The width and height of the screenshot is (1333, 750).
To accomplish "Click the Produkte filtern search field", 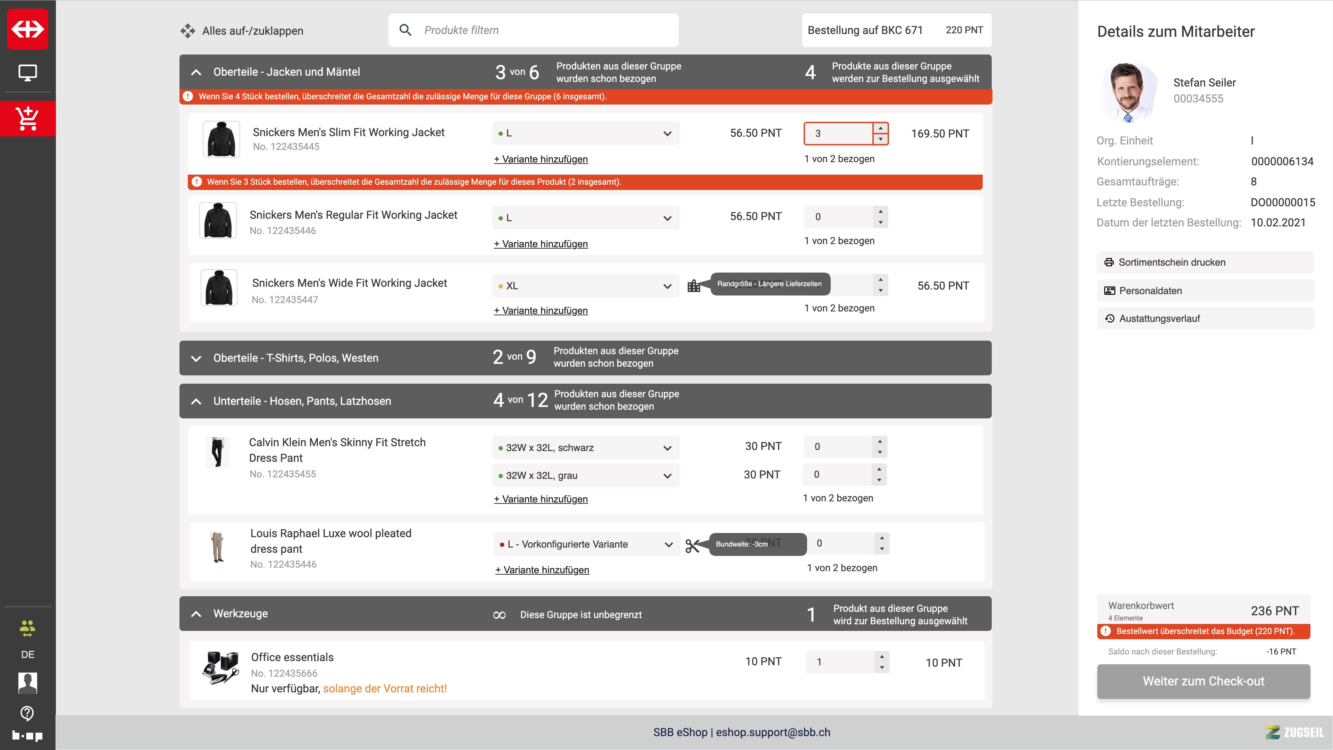I will [x=533, y=31].
